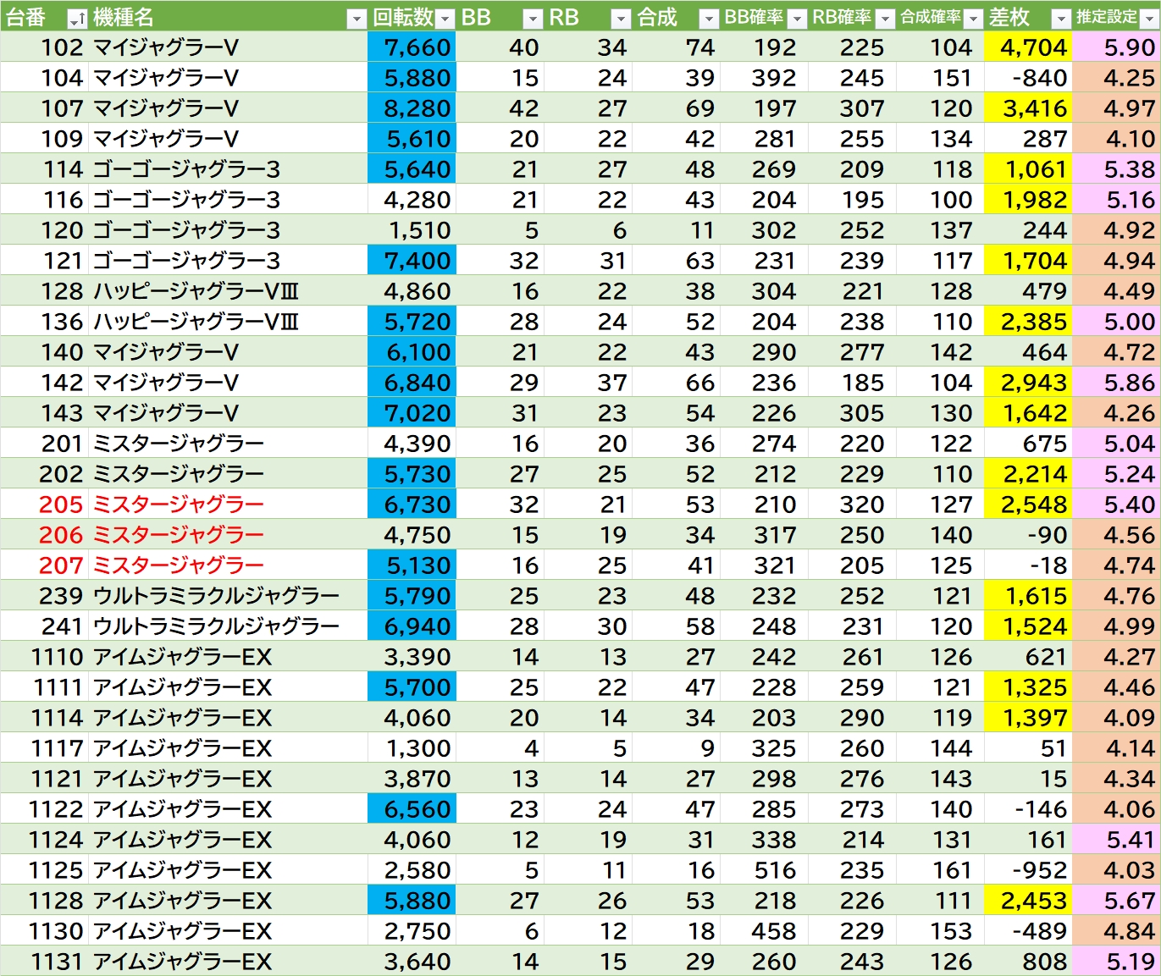Open the 台番 column filter dropdown

pos(76,19)
